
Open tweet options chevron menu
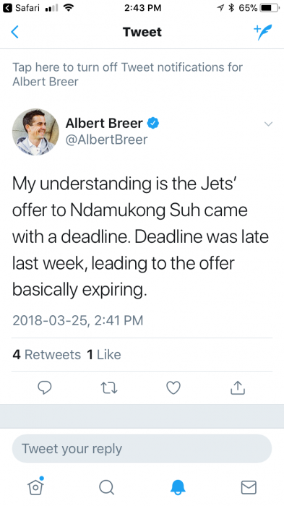pos(269,124)
